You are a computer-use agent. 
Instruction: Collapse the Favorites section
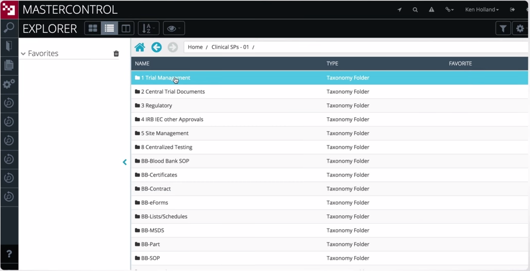(24, 54)
